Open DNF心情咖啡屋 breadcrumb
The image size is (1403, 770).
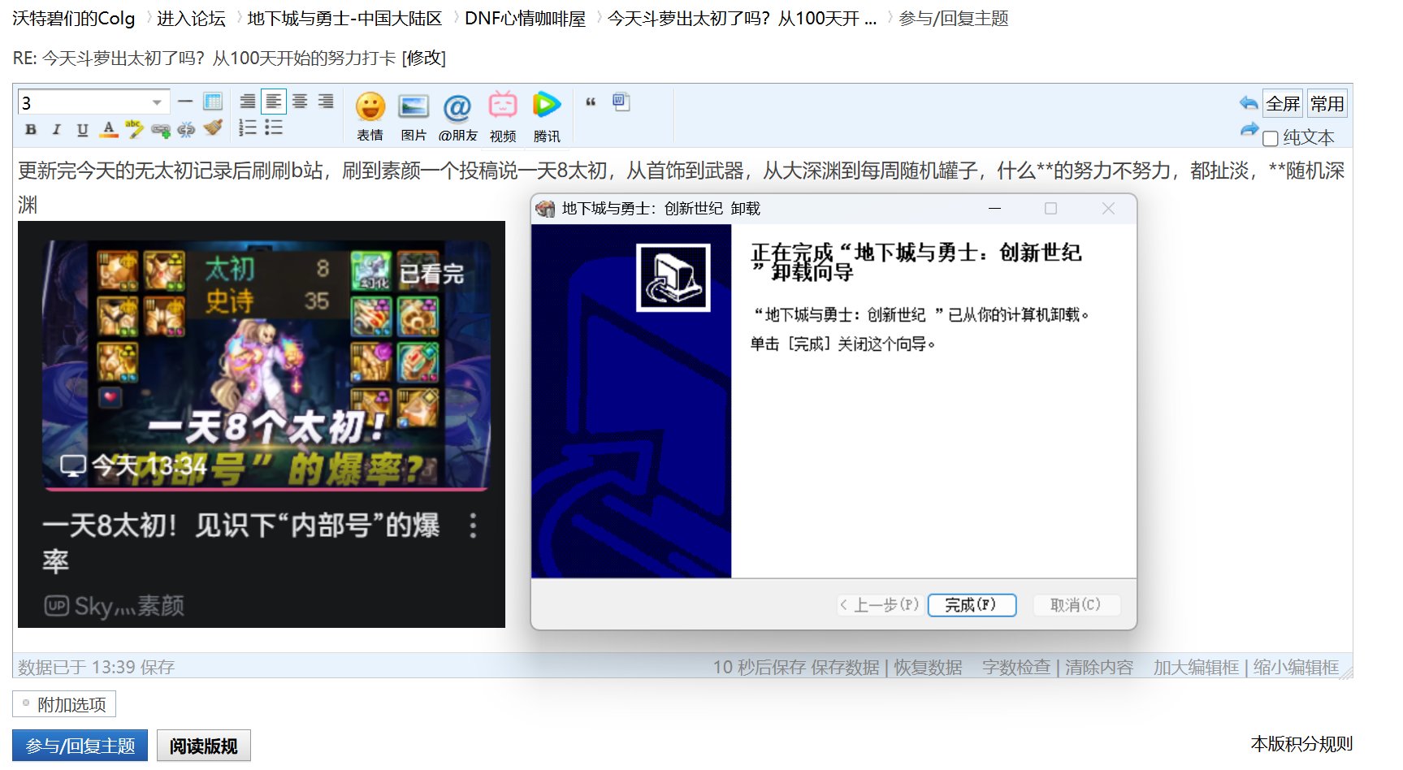click(x=525, y=19)
